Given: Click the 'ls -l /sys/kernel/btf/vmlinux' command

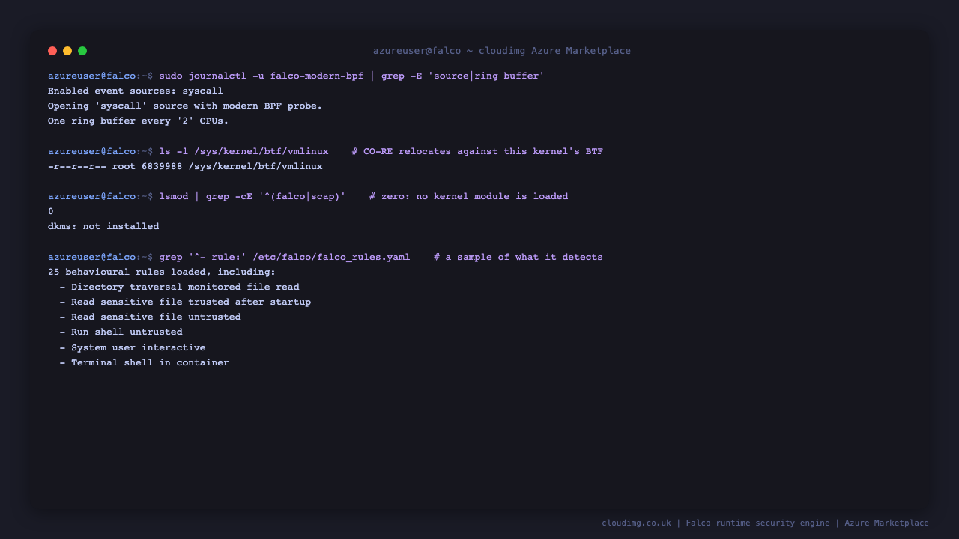Looking at the screenshot, I should coord(243,152).
